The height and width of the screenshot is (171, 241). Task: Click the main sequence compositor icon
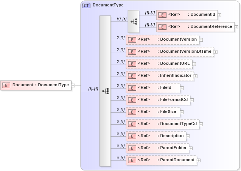point(106,91)
